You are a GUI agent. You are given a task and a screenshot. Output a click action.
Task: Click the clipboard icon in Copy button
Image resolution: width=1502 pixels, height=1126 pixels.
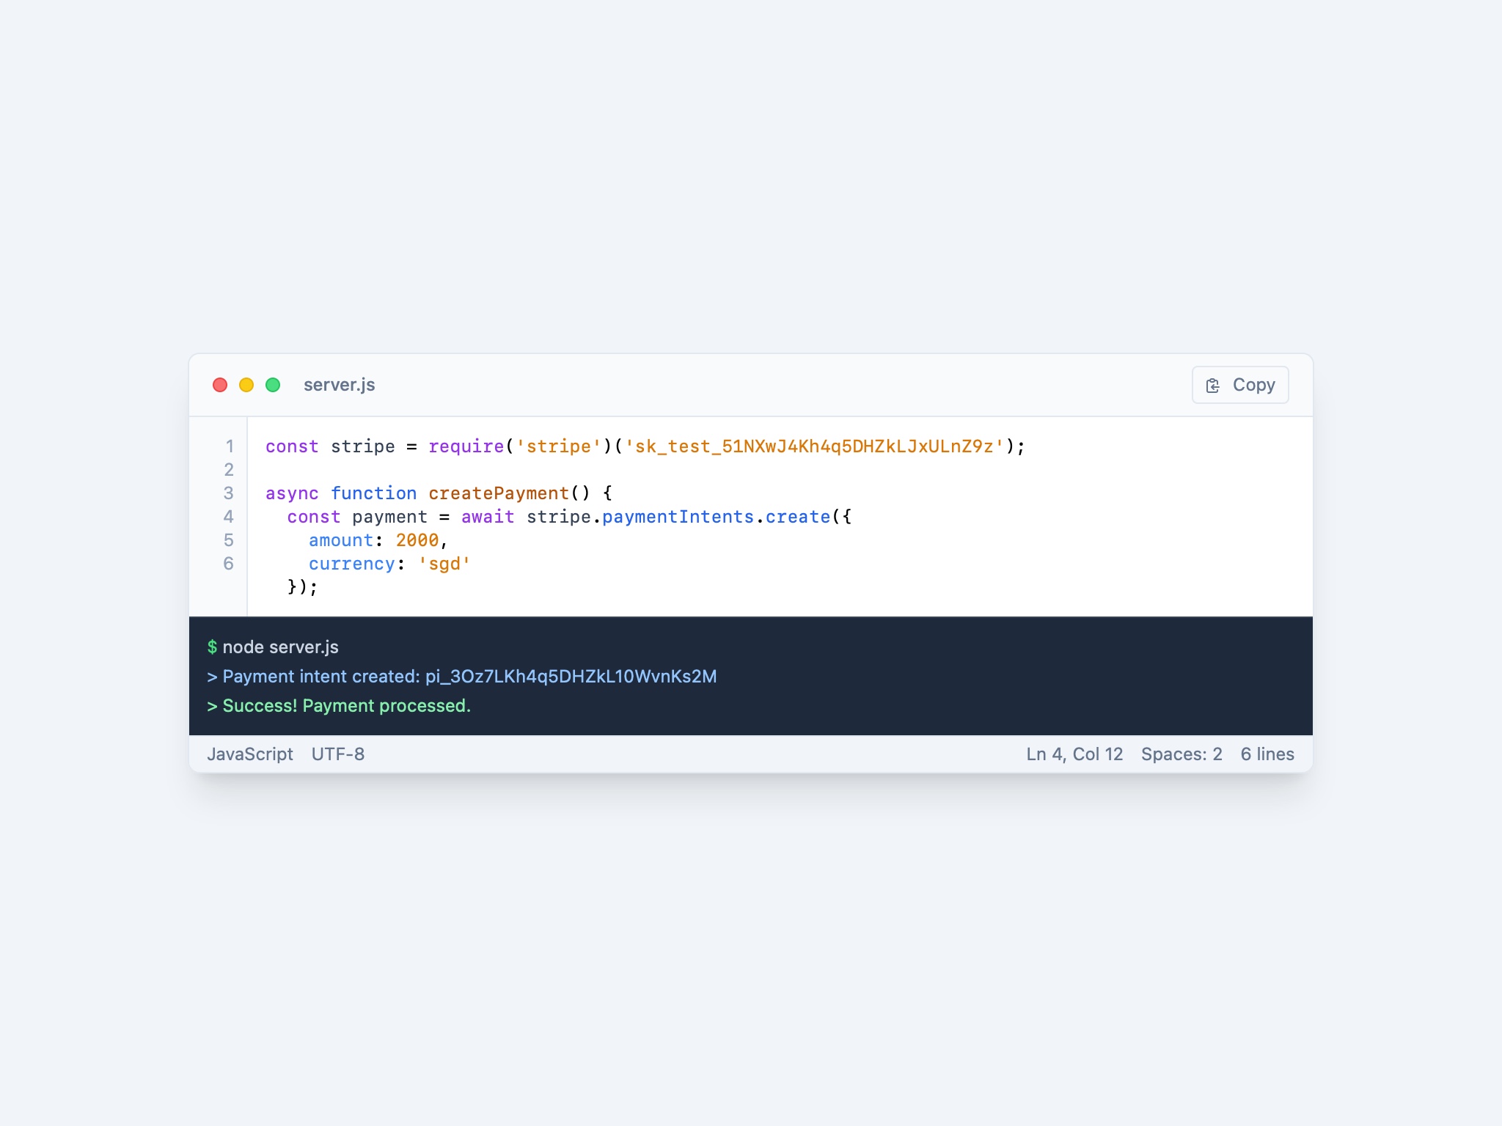point(1213,386)
